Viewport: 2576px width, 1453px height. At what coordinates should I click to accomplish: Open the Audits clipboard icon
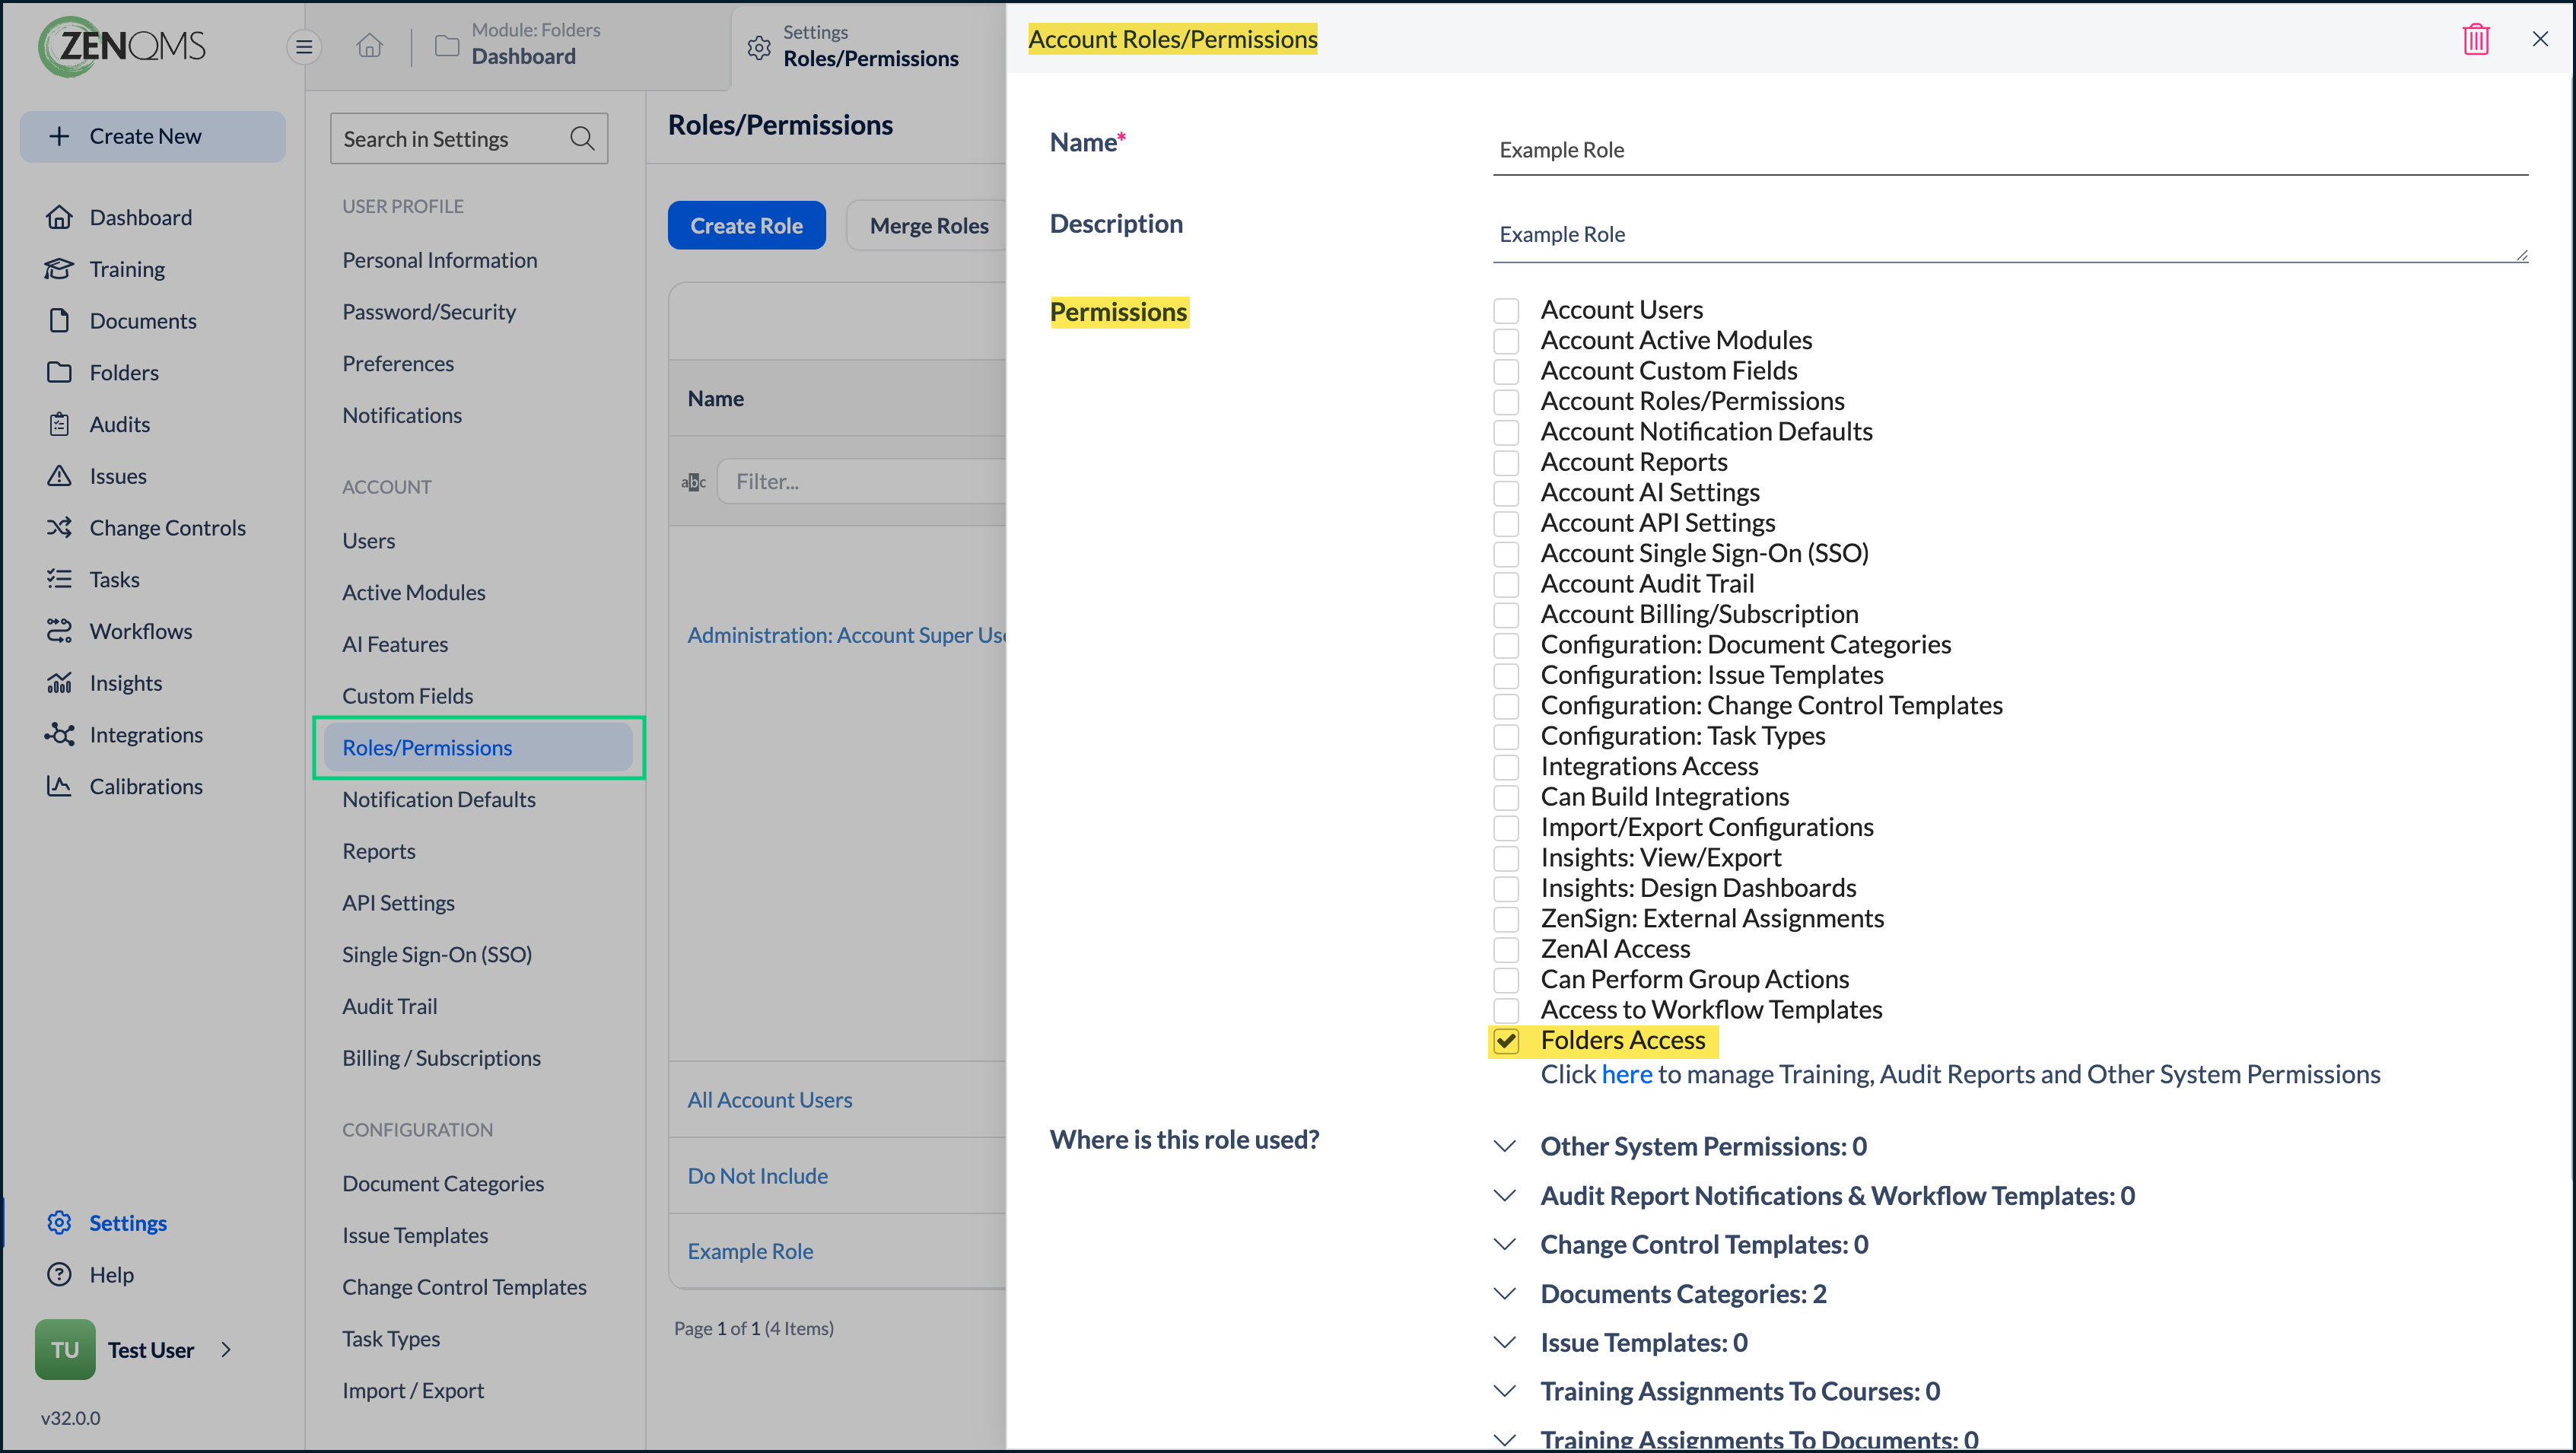[x=59, y=424]
